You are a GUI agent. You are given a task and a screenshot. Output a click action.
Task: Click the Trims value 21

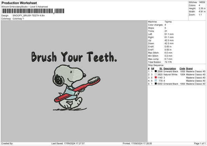166,31
